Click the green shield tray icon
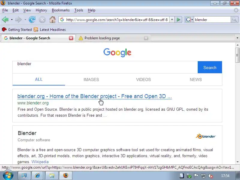 point(189,176)
